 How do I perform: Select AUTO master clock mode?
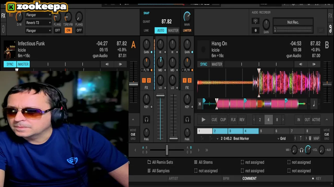[x=160, y=30]
